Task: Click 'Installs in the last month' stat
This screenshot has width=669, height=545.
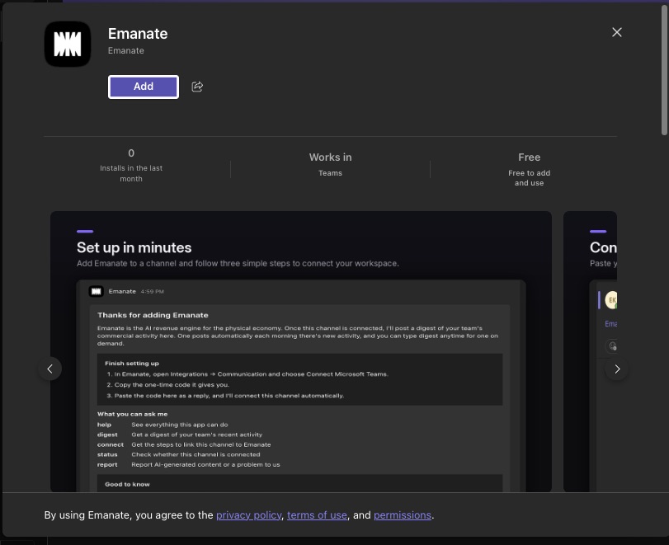Action: coord(131,174)
